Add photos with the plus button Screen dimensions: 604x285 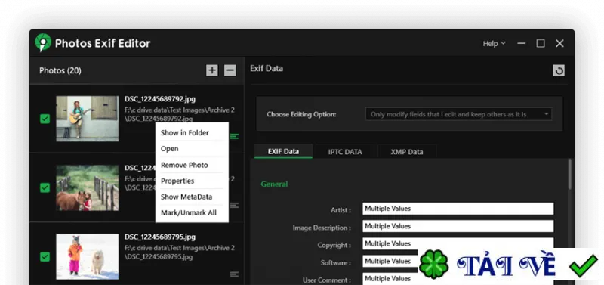pos(212,70)
